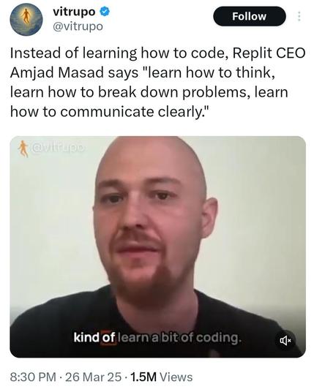
Task: Open the vitrupo profile avatar
Action: pyautogui.click(x=26, y=19)
